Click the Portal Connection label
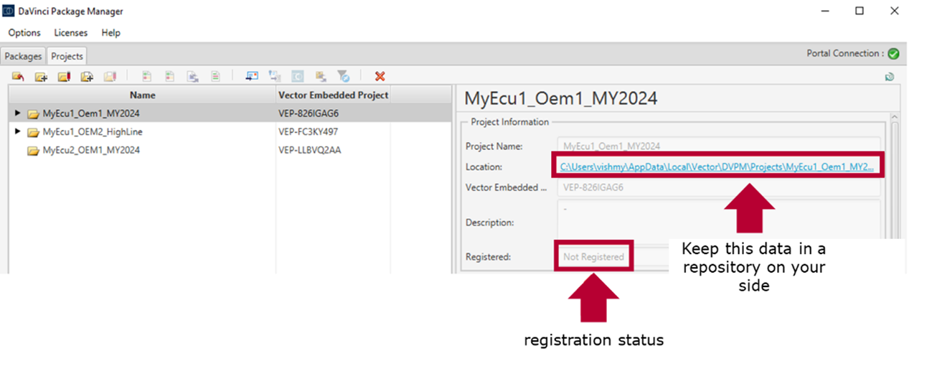Image resolution: width=932 pixels, height=366 pixels. point(844,54)
